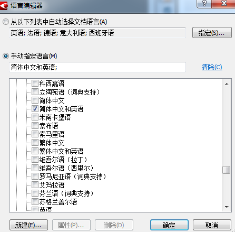Screen dimensions: 235x232
Task: Select automatic document language radio button
Action: [6, 22]
